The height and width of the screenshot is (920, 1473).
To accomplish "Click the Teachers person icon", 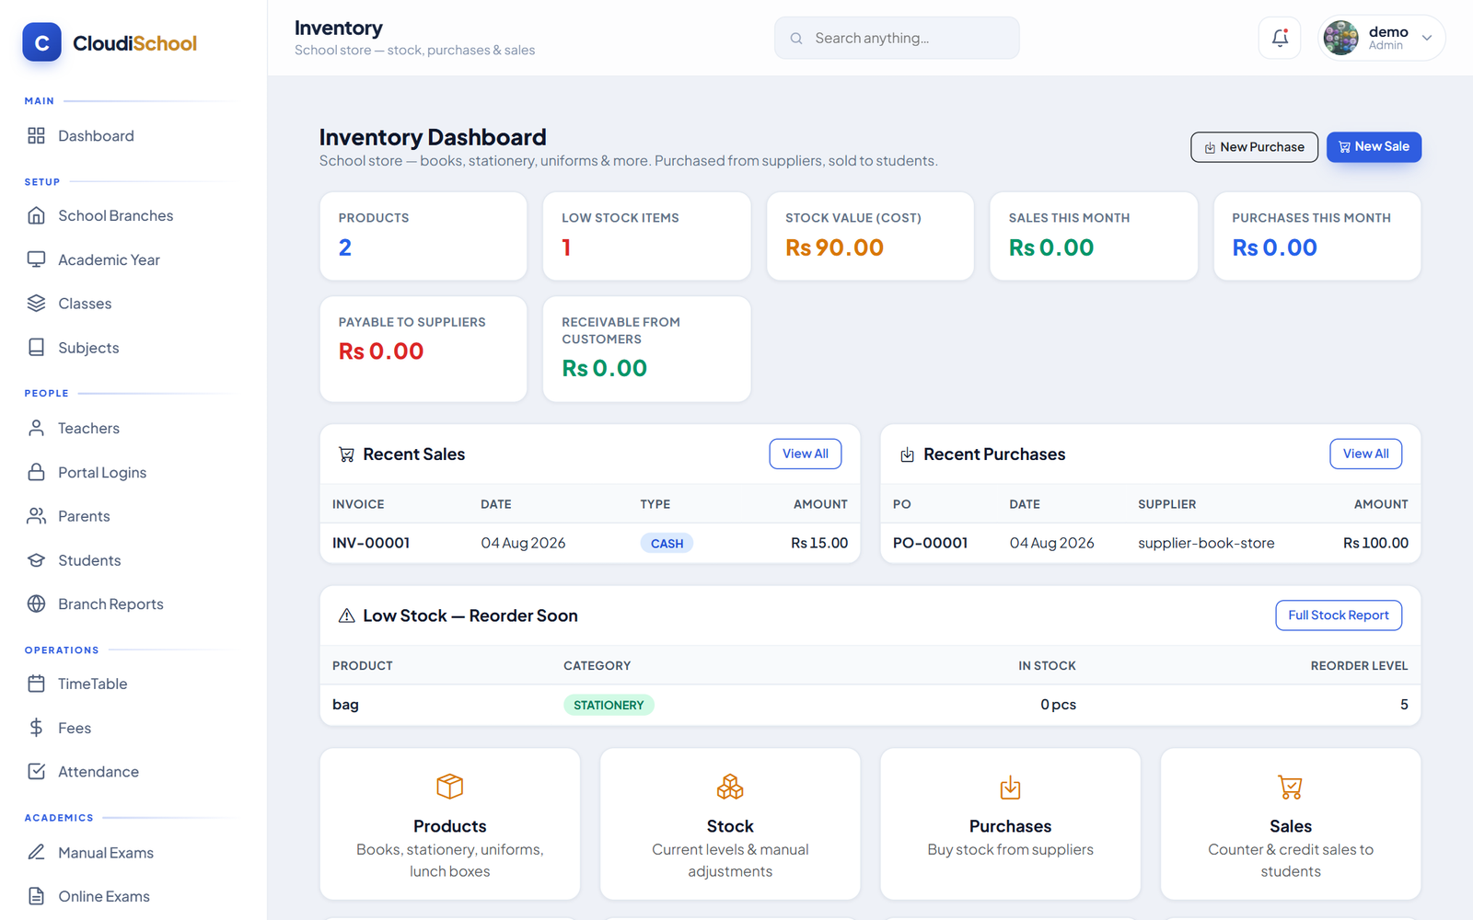I will 36,428.
